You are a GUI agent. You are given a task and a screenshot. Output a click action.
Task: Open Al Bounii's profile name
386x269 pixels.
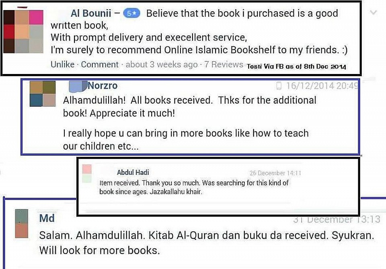(91, 13)
